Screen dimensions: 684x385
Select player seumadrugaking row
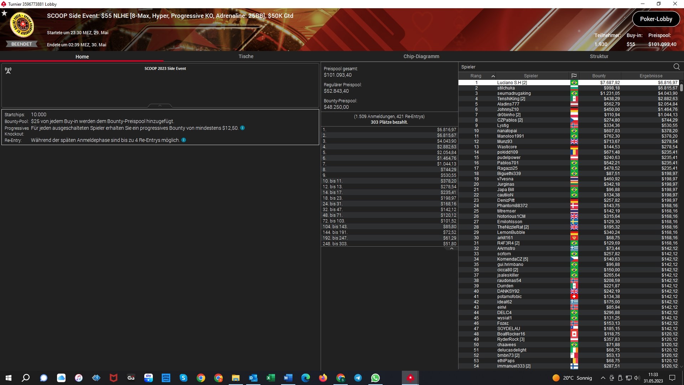(x=569, y=93)
